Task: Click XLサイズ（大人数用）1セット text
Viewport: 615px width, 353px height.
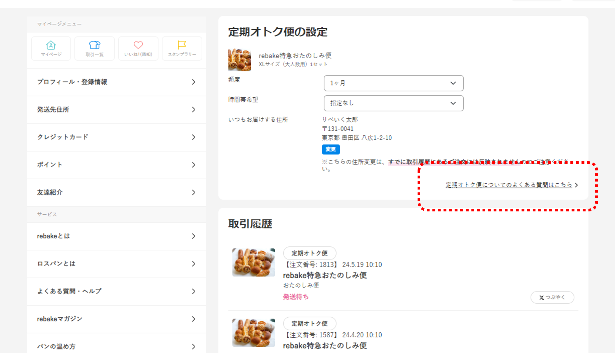Action: tap(293, 64)
